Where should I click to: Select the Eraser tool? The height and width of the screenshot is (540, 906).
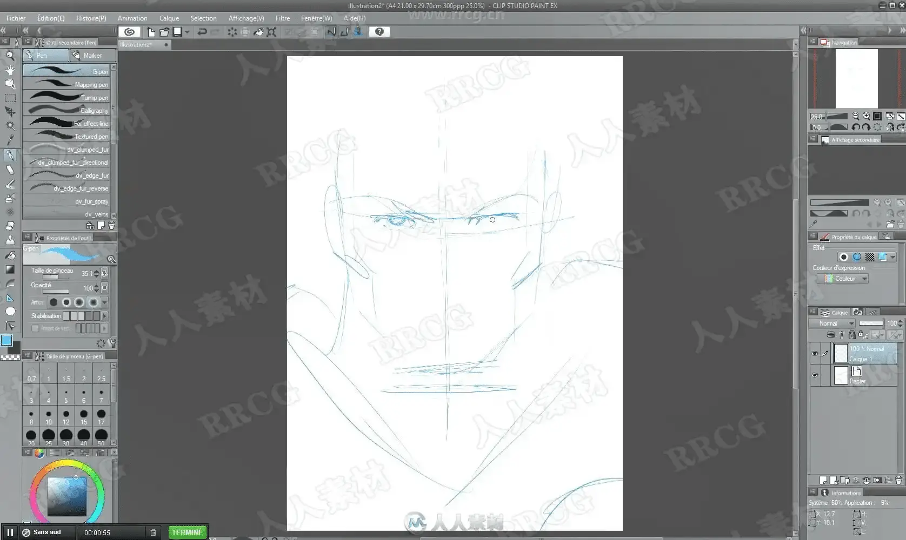(x=10, y=226)
